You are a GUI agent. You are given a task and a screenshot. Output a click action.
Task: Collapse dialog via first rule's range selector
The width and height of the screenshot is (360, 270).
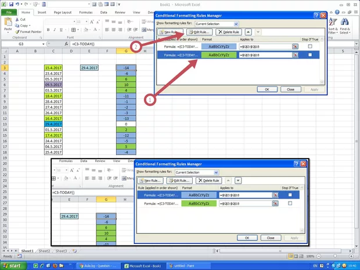pos(295,46)
